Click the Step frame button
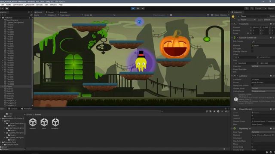This screenshot has height=154, width=275. pos(143,9)
